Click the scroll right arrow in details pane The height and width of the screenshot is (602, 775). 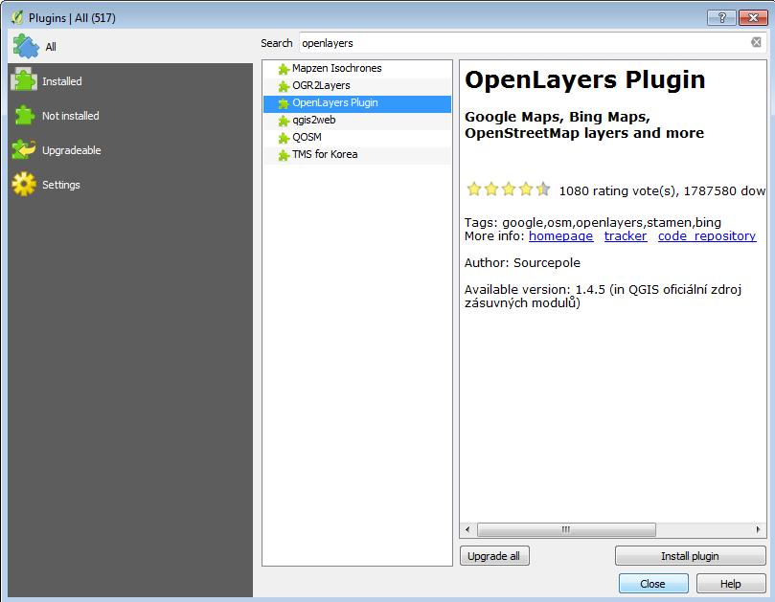click(x=758, y=529)
